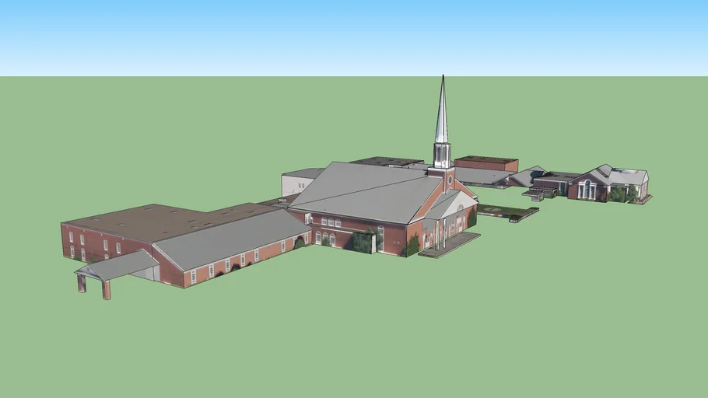Click the green courtyard slab right of sanctuary
The image size is (708, 398).
click(506, 211)
